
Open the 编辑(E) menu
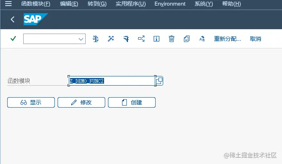(69, 4)
